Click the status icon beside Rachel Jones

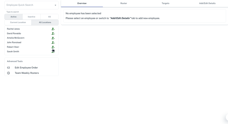coord(53,29)
